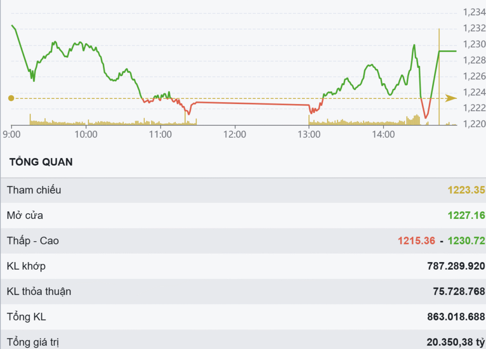The image size is (486, 349).
Task: Select the low value 1215.36 in red
Action: 416,241
